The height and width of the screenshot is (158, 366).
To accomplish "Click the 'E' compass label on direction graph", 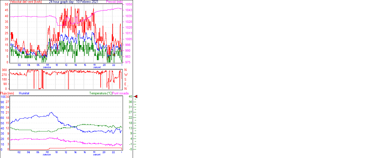I will click(126, 84).
